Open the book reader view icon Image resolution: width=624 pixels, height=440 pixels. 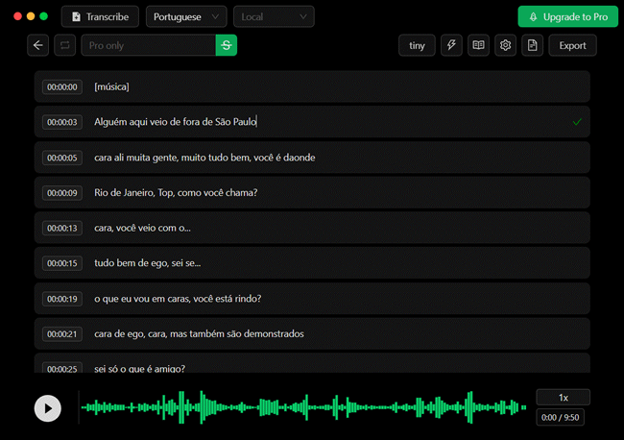click(478, 45)
